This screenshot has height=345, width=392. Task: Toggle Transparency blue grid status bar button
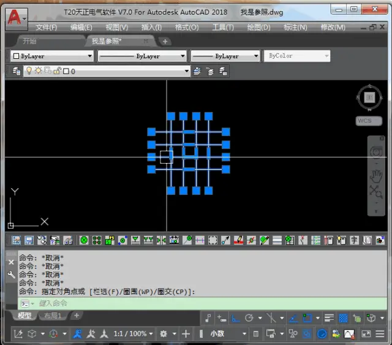coord(343,318)
